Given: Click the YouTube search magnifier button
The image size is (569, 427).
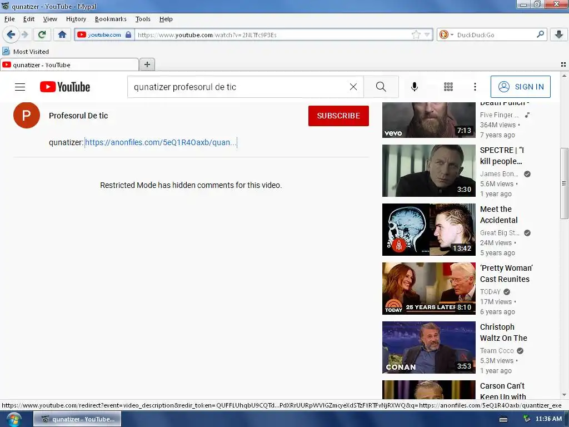Looking at the screenshot, I should (x=381, y=87).
